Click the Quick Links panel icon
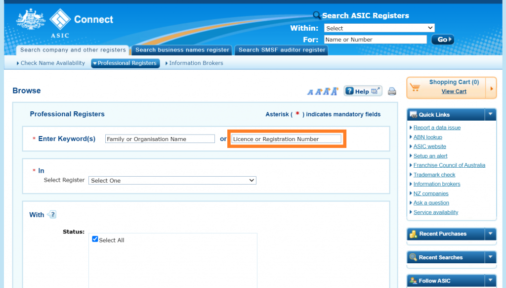 point(414,114)
